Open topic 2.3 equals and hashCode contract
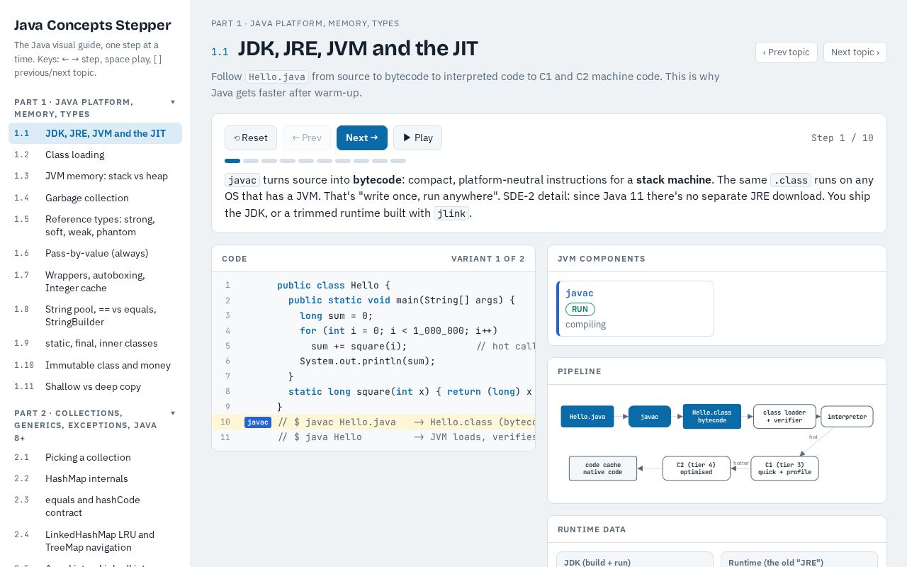Viewport: 907px width, 567px height. coord(95,506)
